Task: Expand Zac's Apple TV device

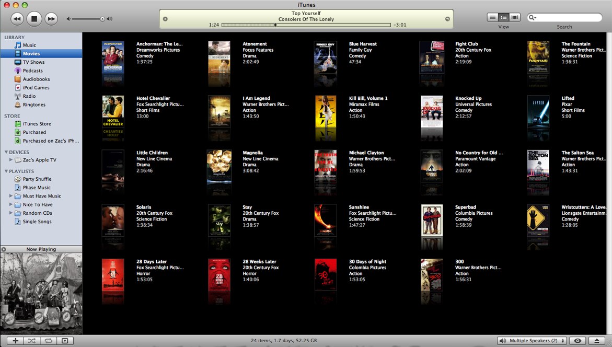Action: (x=11, y=159)
